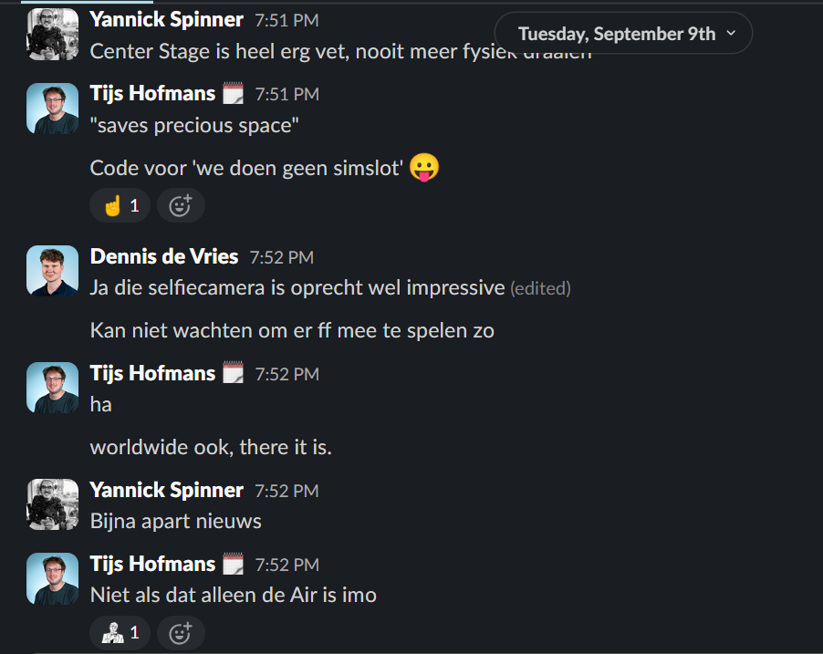Click Tijs Hofmans' avatar beside 'Niet als dat alleen'
Viewport: 823px width, 654px height.
52,578
